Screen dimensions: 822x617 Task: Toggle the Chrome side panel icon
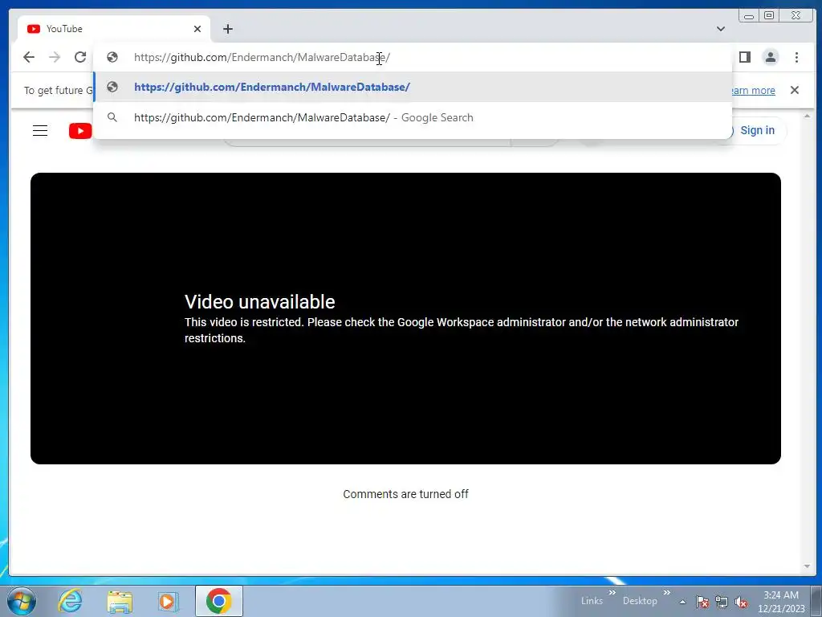point(744,57)
